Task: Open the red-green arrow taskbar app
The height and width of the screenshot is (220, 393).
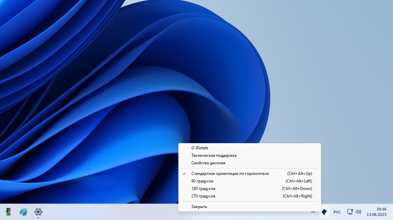Action: coord(8,212)
